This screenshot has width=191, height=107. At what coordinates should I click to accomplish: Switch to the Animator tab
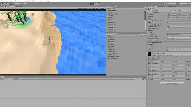point(19,7)
